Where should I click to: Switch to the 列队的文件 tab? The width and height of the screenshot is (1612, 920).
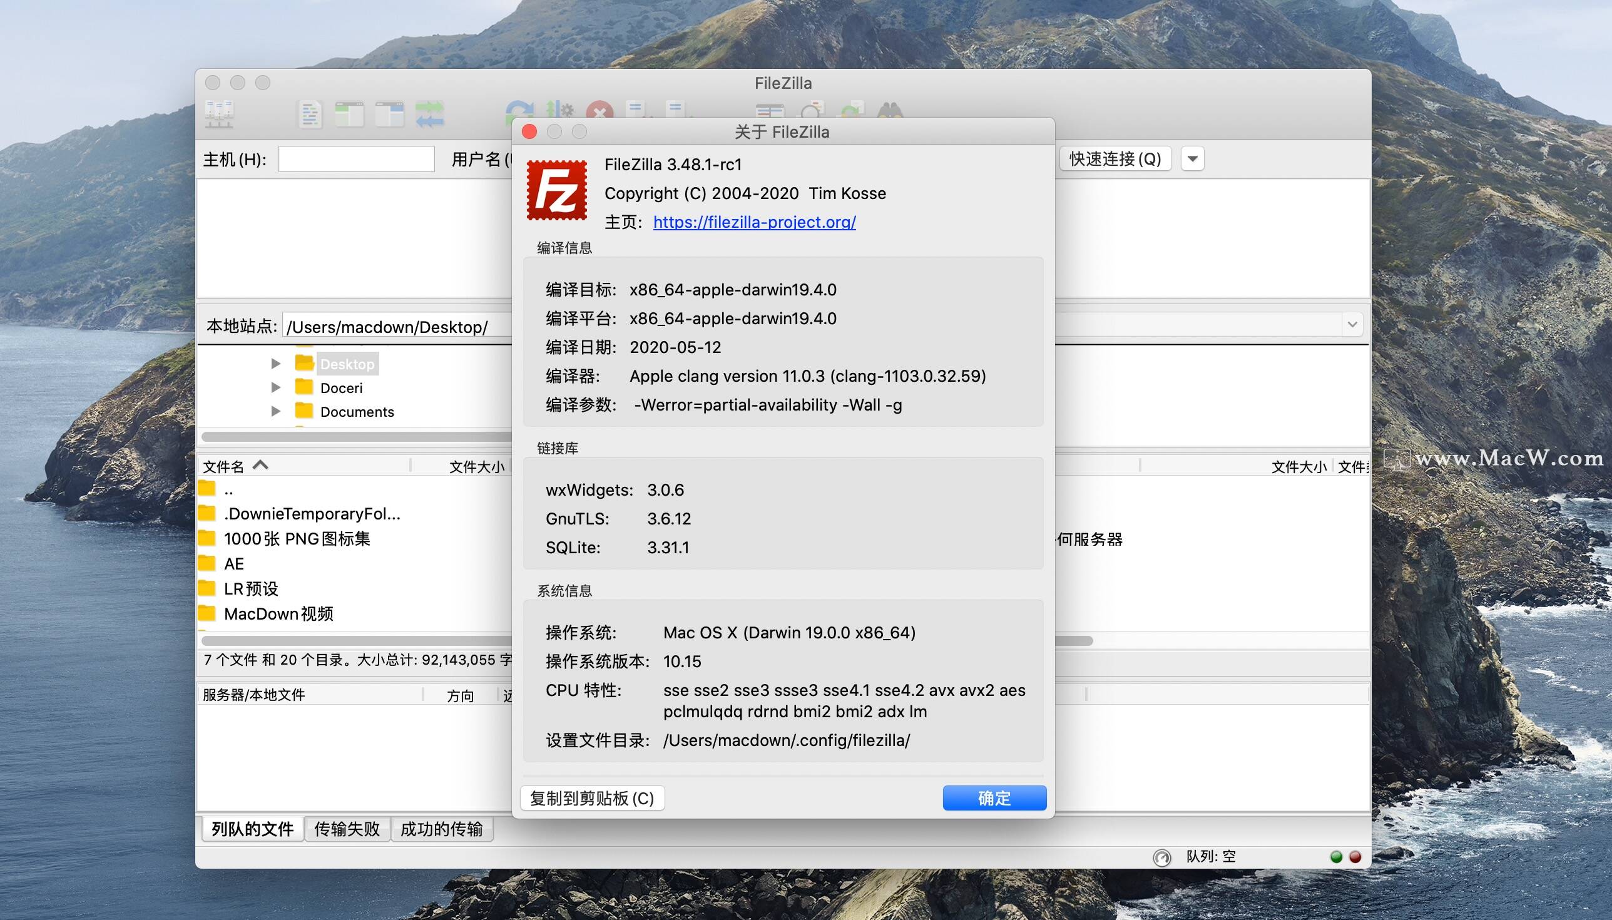pyautogui.click(x=253, y=829)
